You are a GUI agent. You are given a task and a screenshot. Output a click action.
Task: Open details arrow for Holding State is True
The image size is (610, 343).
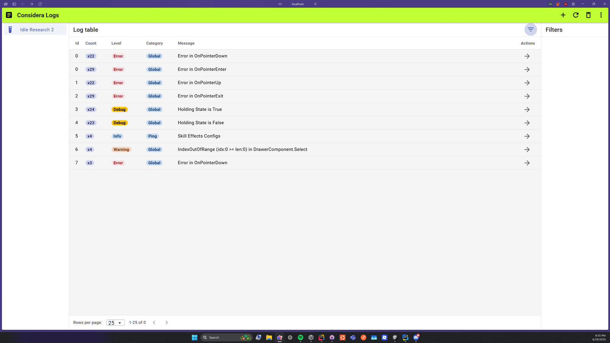point(527,109)
